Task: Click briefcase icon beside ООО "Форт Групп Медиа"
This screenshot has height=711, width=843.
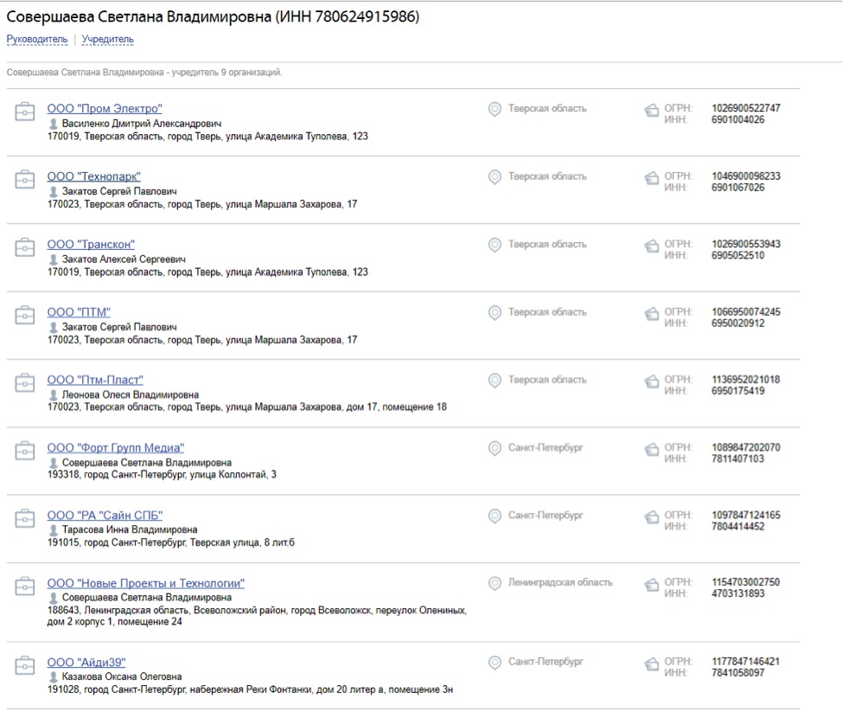Action: coord(23,451)
